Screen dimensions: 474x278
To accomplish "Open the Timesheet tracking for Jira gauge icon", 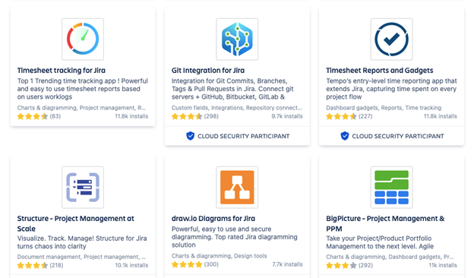I will tap(83, 39).
